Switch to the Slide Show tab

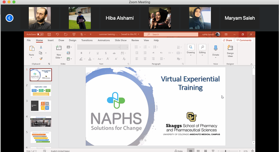(x=121, y=40)
